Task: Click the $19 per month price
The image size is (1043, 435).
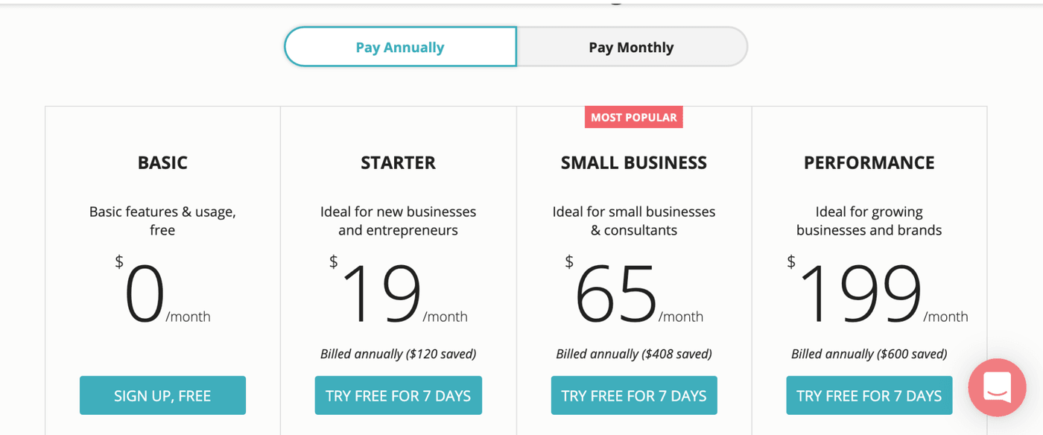Action: point(382,295)
